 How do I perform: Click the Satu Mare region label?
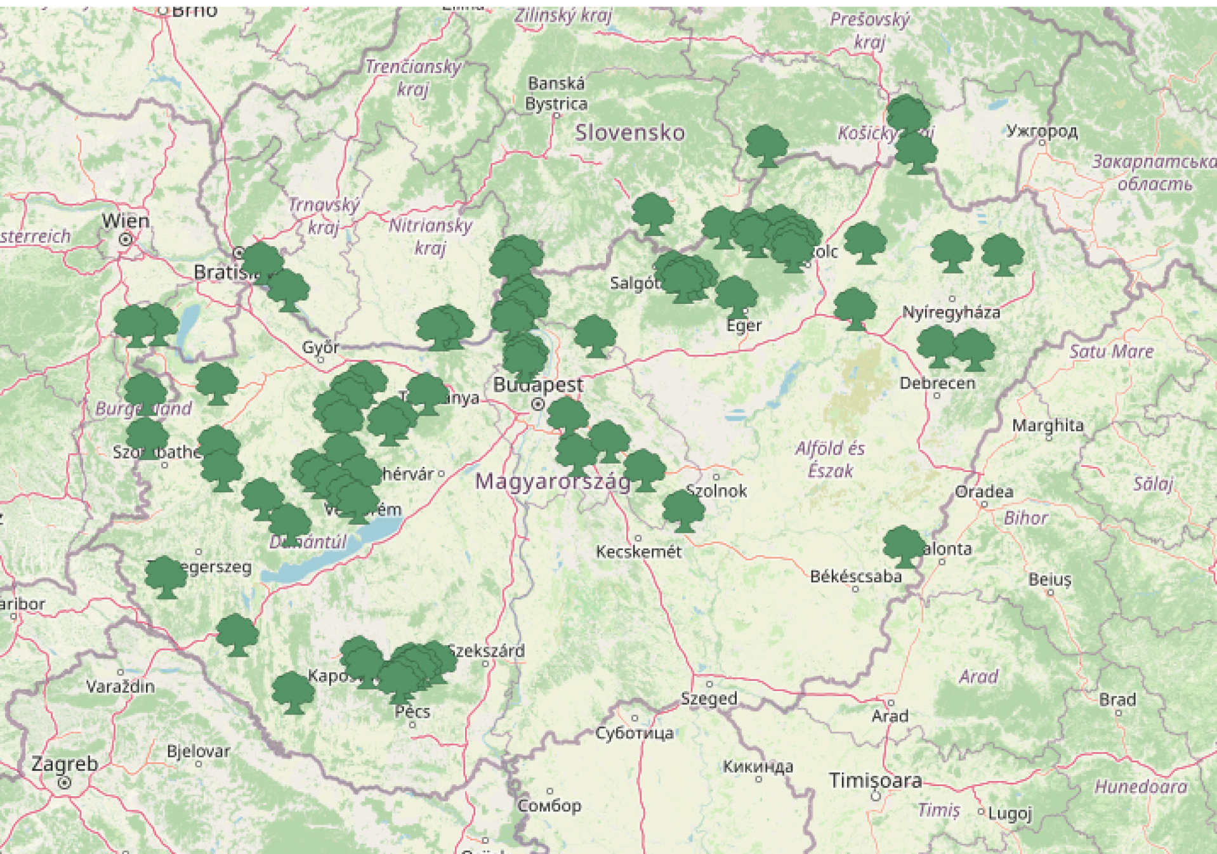(1112, 351)
